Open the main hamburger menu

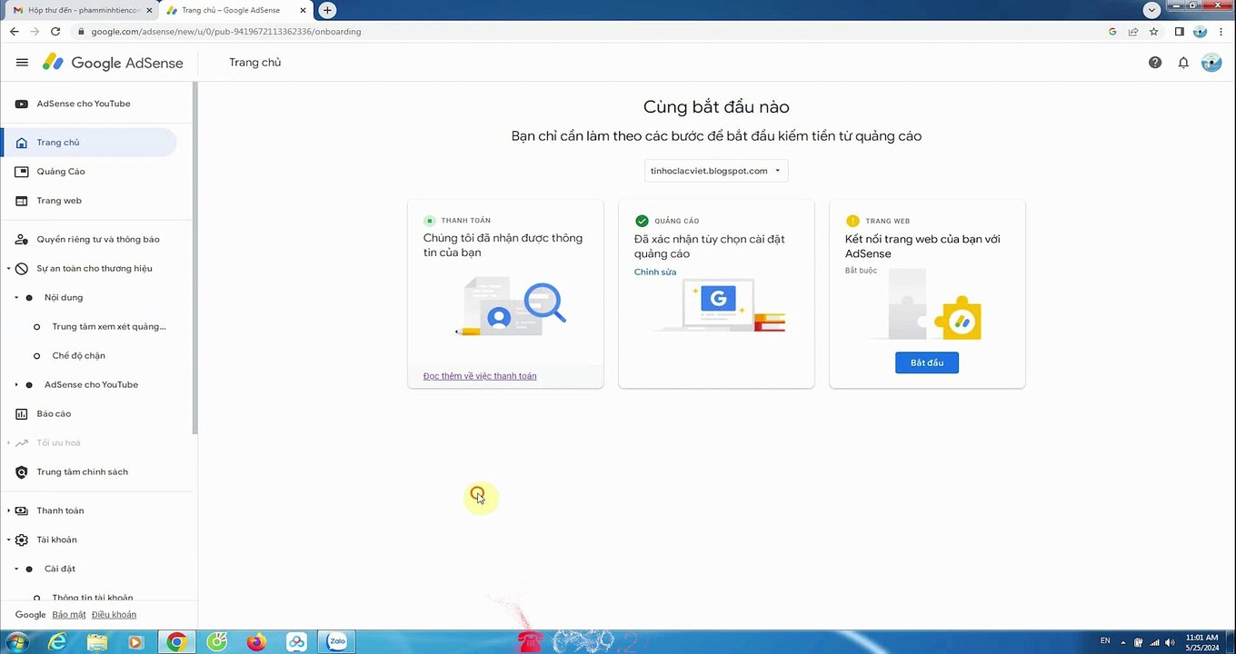pyautogui.click(x=22, y=63)
